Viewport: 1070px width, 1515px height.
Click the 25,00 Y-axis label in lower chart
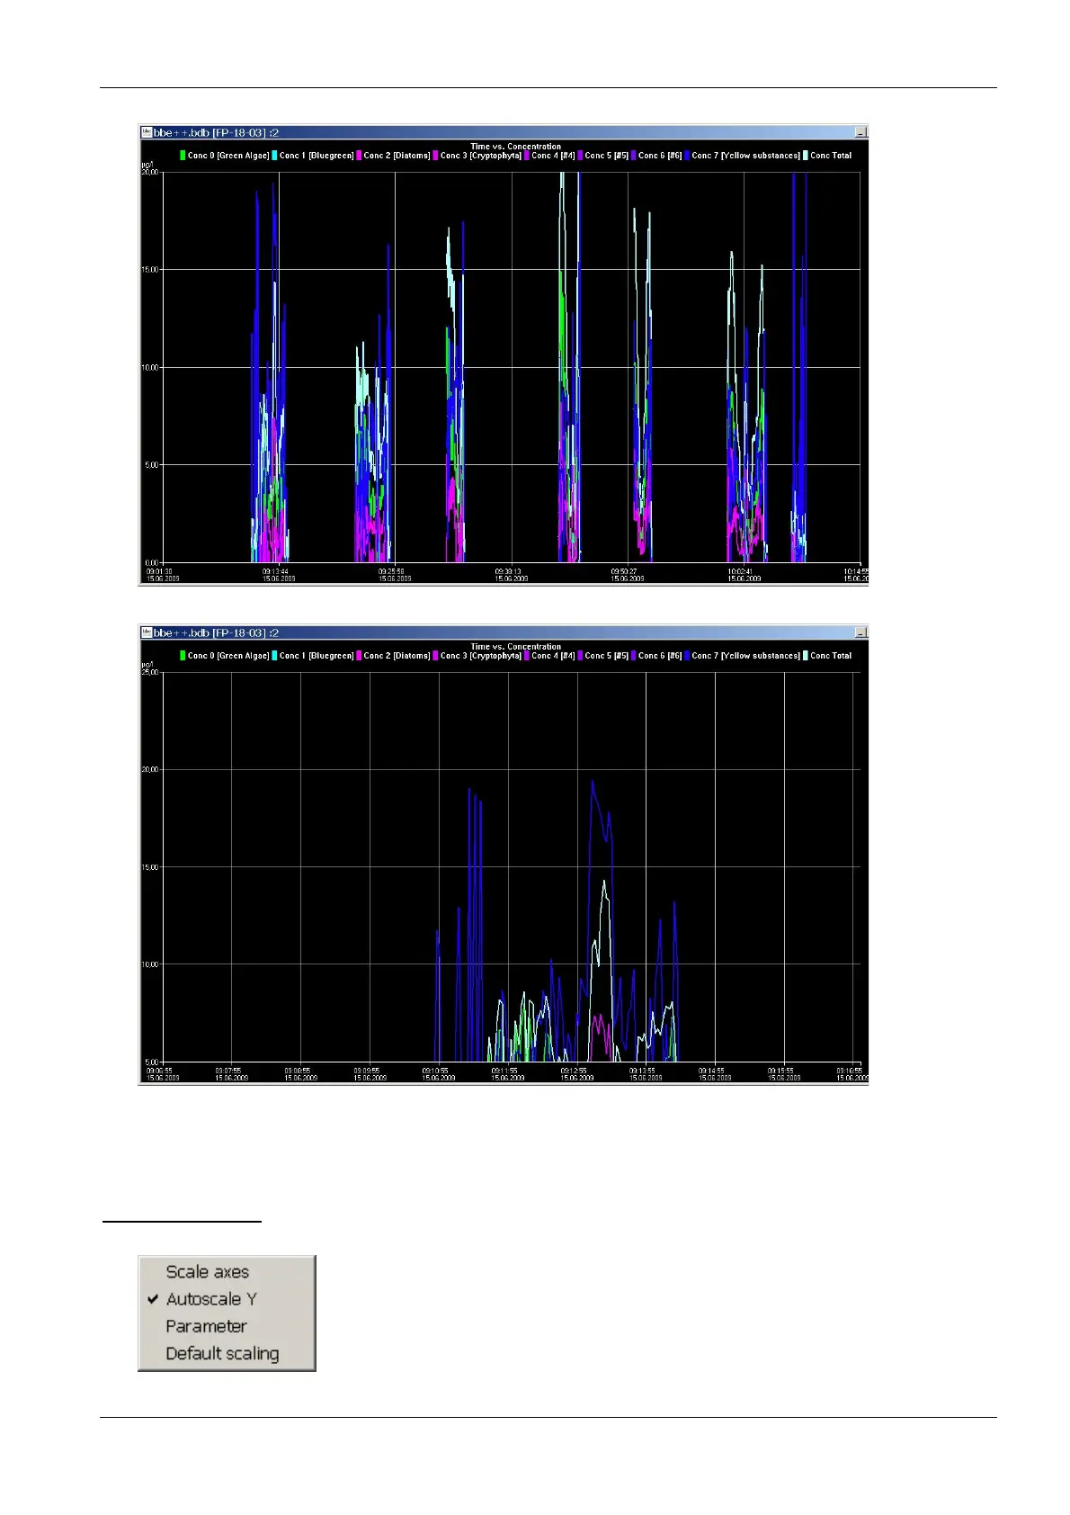tap(150, 672)
